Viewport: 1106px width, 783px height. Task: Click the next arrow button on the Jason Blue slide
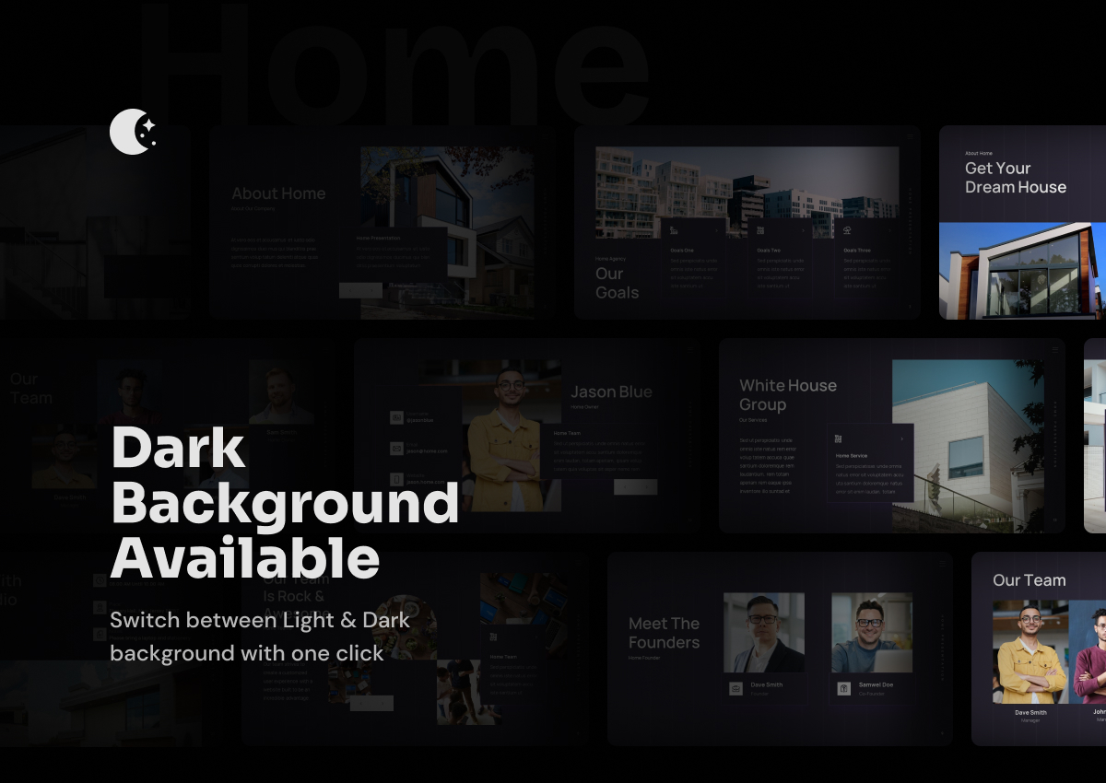[x=647, y=486]
